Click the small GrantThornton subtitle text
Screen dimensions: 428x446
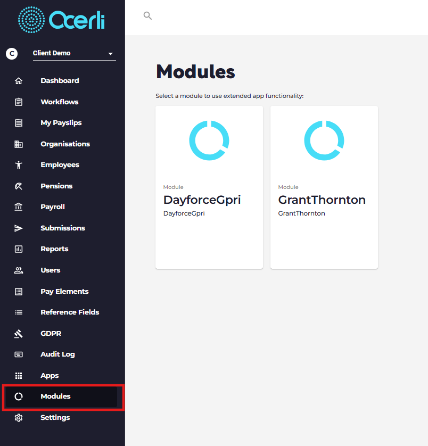pos(301,213)
